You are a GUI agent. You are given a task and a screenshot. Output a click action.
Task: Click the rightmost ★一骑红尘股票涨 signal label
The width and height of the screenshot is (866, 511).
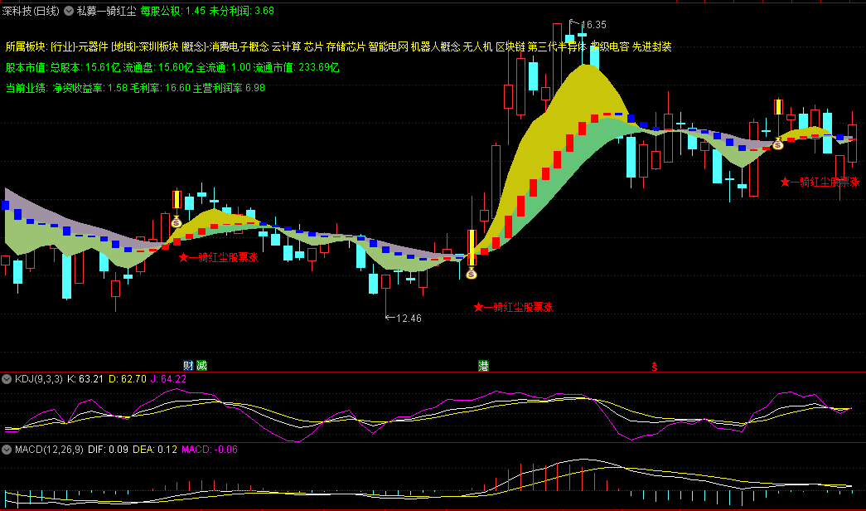point(820,182)
